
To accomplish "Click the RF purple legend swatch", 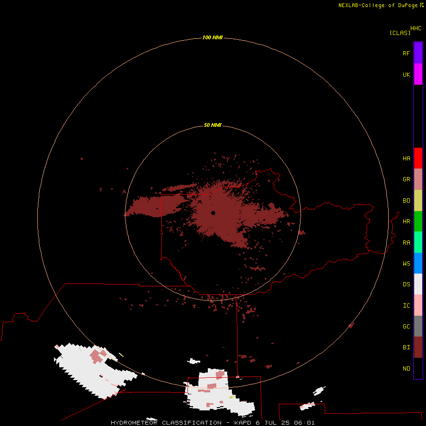I will 418,53.
